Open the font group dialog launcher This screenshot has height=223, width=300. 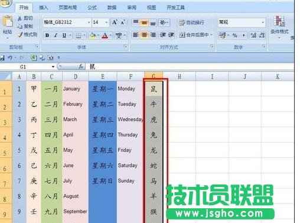coord(125,46)
